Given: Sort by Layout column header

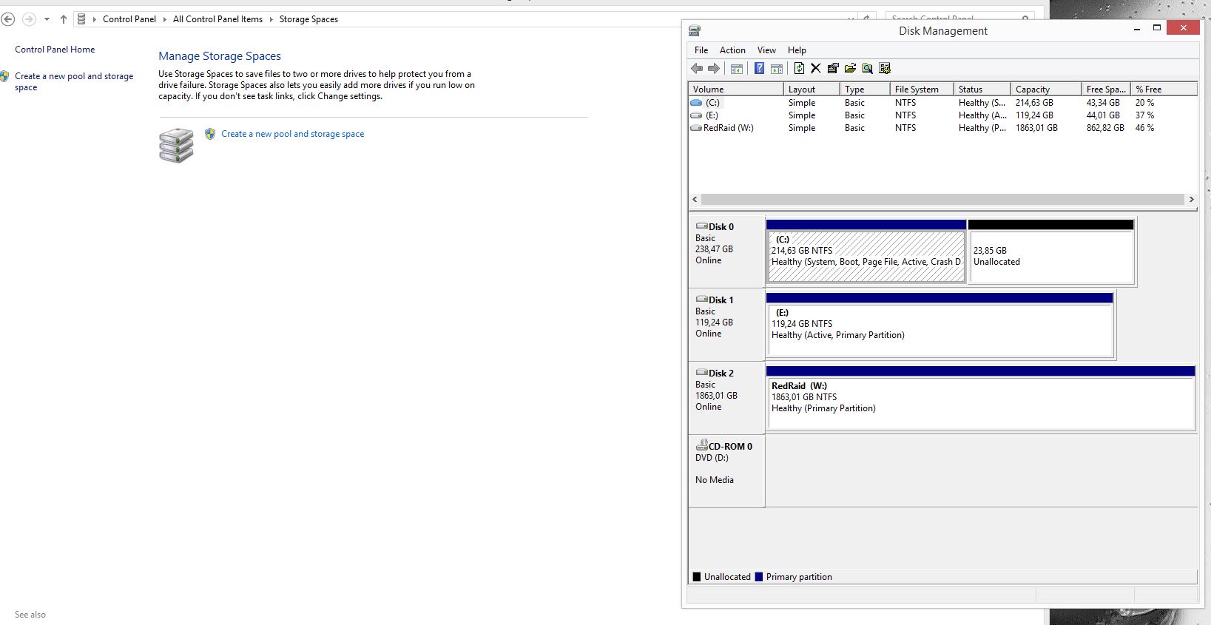Looking at the screenshot, I should point(812,89).
